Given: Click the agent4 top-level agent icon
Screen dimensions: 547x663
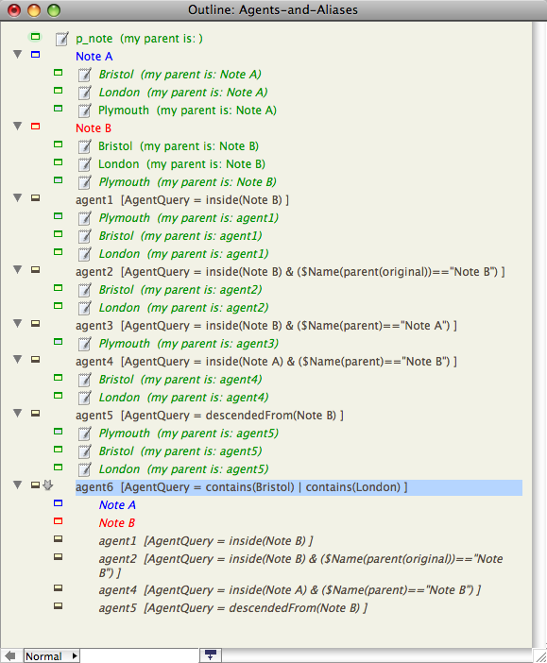Looking at the screenshot, I should [x=36, y=360].
